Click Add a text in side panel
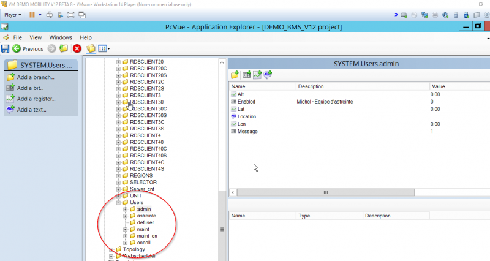Viewport: 490px width, 261px height. pyautogui.click(x=26, y=110)
